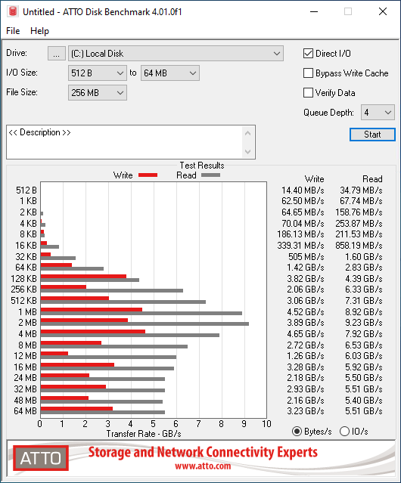Viewport: 401px width, 483px height.
Task: Enable the Verify Data checkbox
Action: tap(308, 93)
